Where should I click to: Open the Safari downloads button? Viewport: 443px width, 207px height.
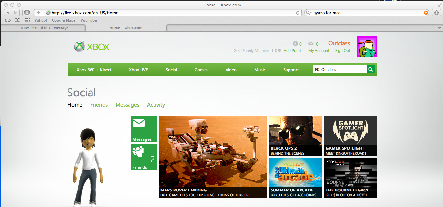click(436, 13)
